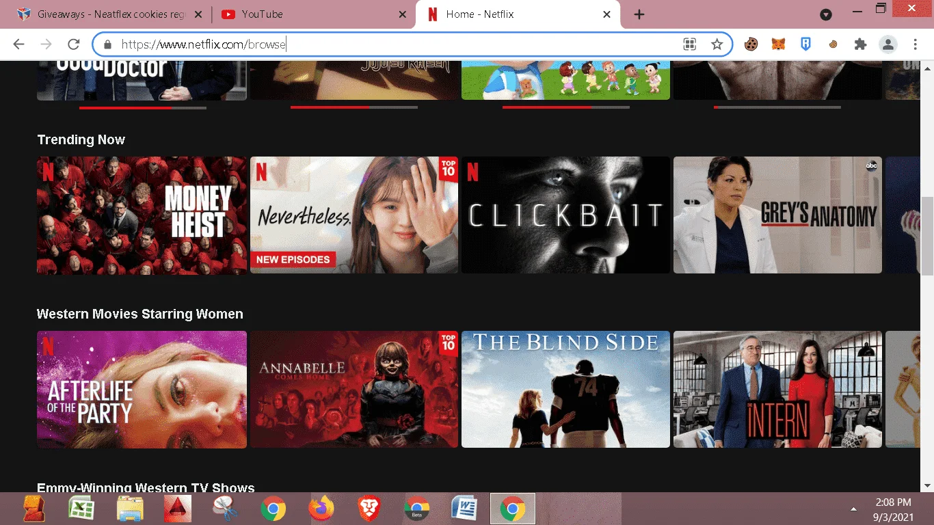Image resolution: width=934 pixels, height=525 pixels.
Task: Open a new browser tab
Action: coord(639,14)
